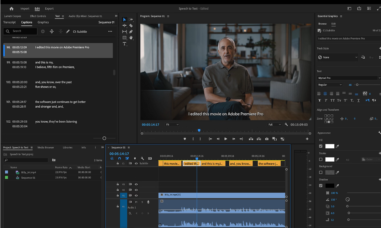The width and height of the screenshot is (381, 228).
Task: Toggle the Shadow checkbox
Action: (321, 186)
